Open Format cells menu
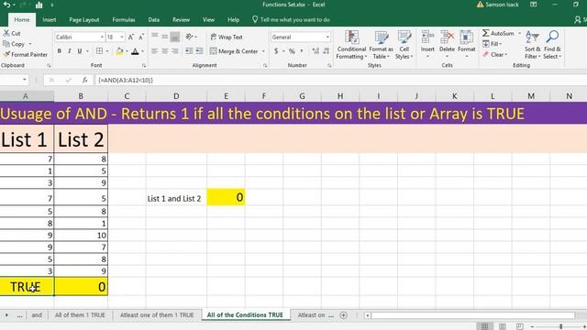This screenshot has width=587, height=330. click(467, 45)
